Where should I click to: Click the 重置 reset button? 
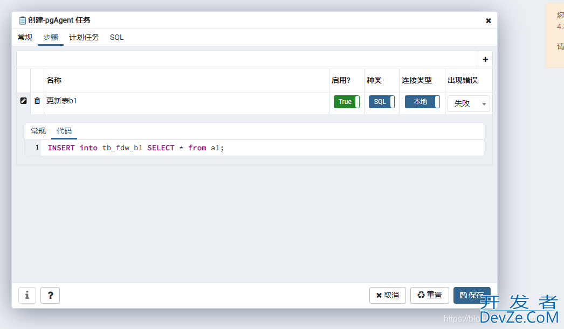point(430,295)
